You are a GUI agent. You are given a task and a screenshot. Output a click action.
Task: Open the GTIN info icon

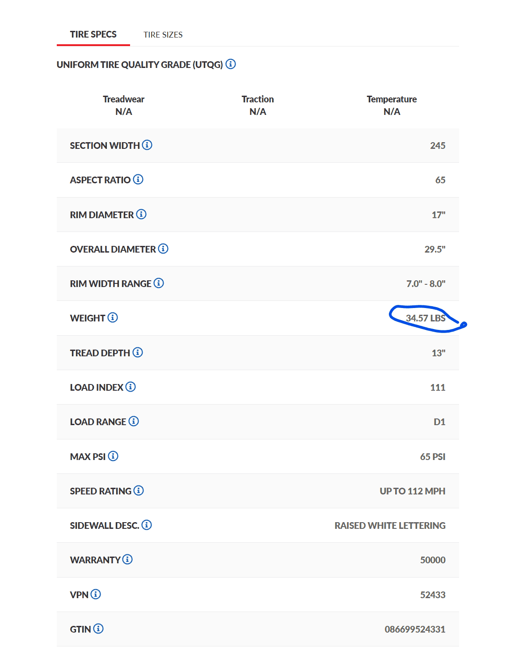coord(98,629)
